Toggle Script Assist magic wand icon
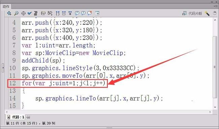 (207, 13)
